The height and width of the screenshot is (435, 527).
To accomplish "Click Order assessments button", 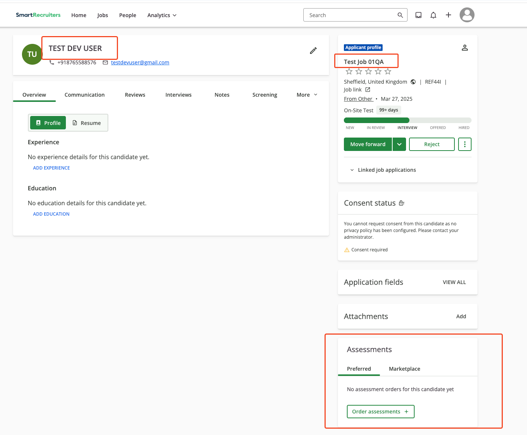I will click(x=380, y=412).
